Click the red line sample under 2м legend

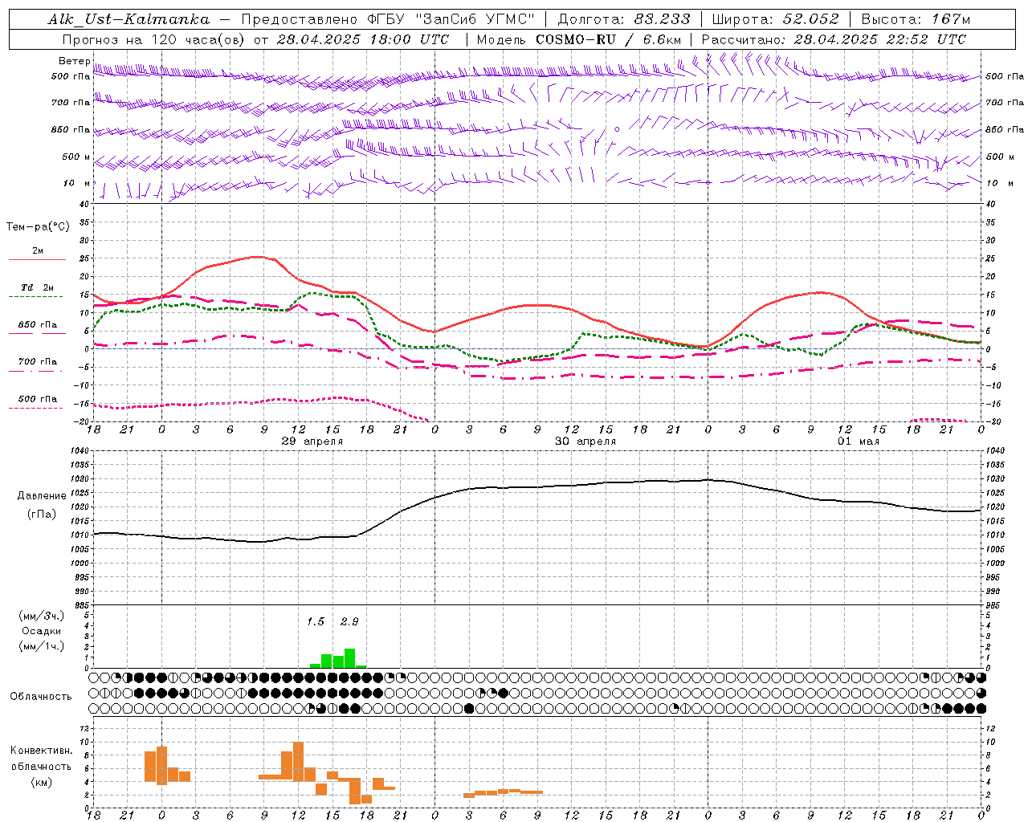point(37,260)
